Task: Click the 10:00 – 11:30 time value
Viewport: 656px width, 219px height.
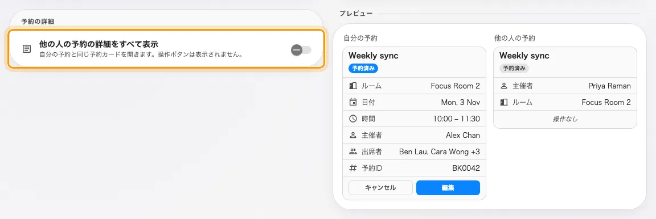Action: [x=457, y=119]
